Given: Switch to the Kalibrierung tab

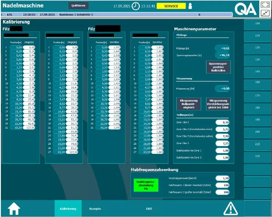Looking at the screenshot, I should 68,209.
